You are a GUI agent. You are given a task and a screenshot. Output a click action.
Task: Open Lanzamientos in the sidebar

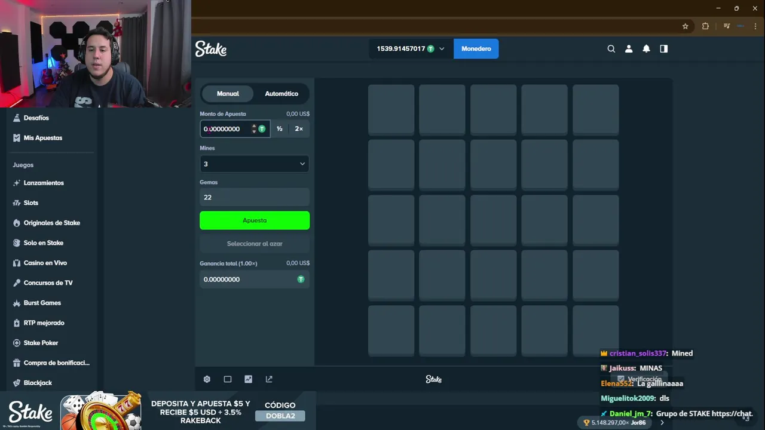pyautogui.click(x=44, y=183)
